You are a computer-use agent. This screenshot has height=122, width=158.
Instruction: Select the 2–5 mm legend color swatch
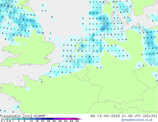tap(21, 119)
